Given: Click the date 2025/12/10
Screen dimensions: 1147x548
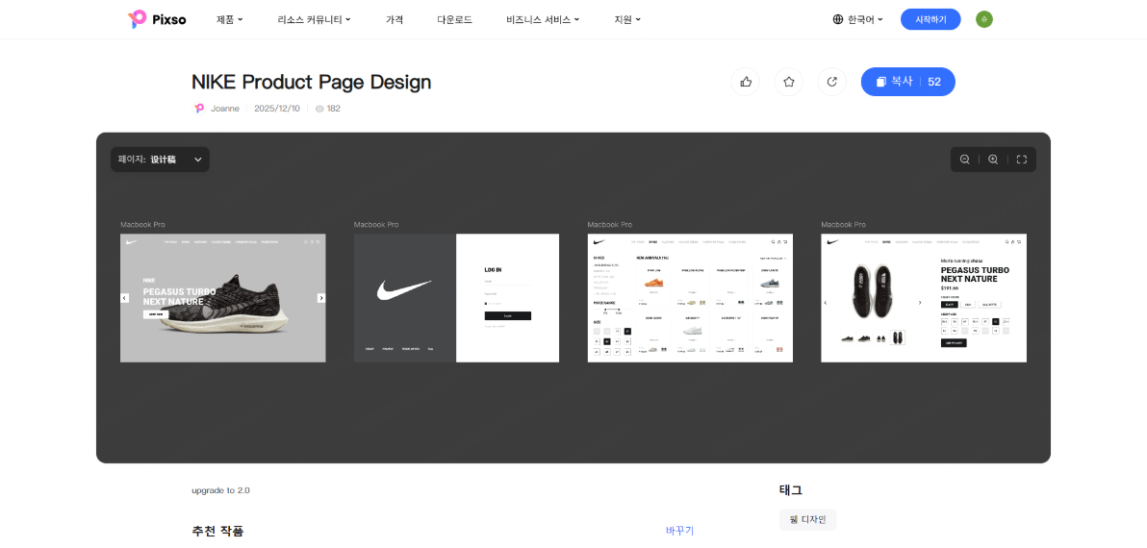Looking at the screenshot, I should tap(277, 109).
